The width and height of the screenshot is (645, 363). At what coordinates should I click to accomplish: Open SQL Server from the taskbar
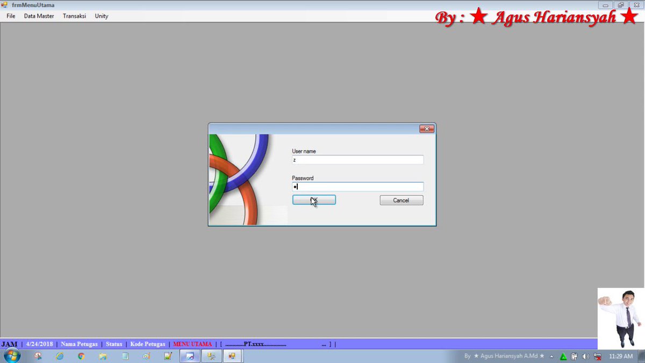point(211,355)
